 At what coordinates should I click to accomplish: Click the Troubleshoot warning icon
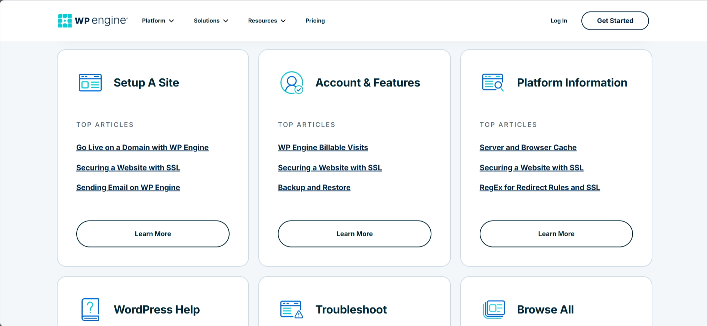tap(292, 309)
